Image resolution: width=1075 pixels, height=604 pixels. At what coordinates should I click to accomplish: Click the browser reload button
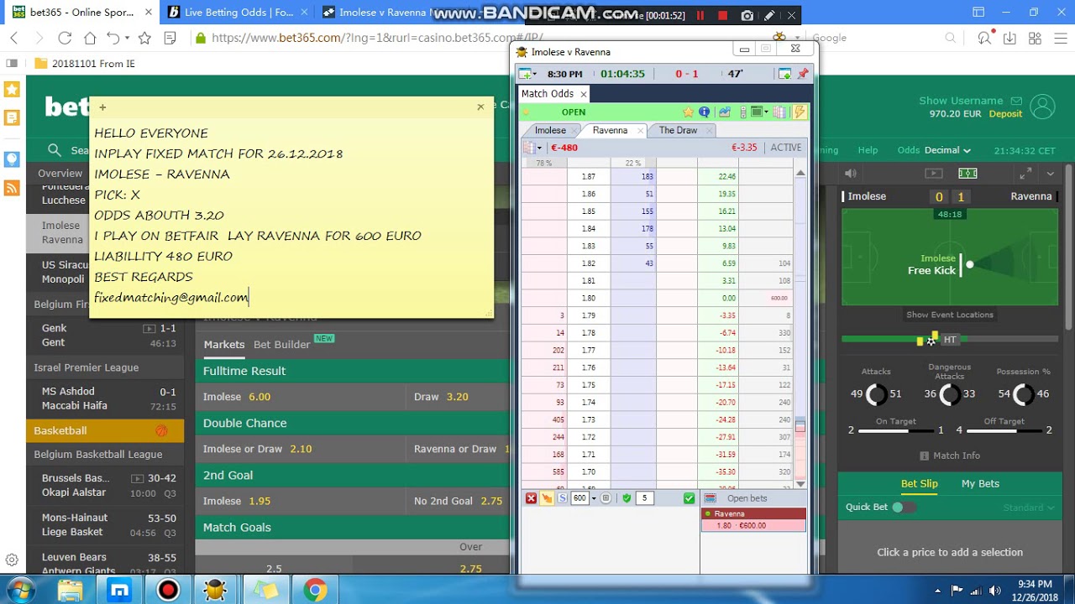(65, 38)
